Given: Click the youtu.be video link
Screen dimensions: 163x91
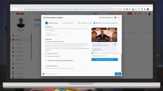Looking at the screenshot, I should [101, 45].
